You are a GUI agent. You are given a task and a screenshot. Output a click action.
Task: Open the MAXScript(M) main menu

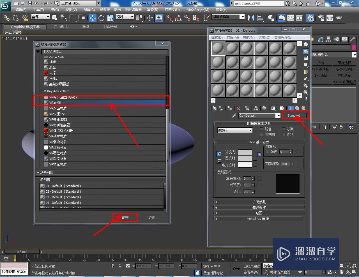[x=198, y=10]
